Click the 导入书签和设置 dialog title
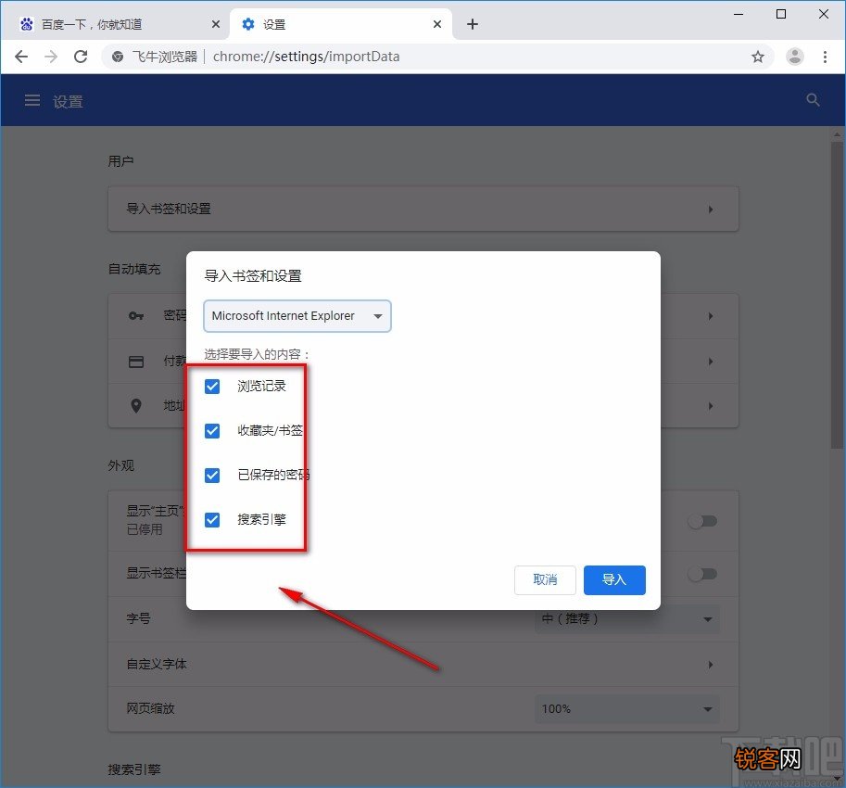Viewport: 846px width, 788px height. pyautogui.click(x=253, y=276)
